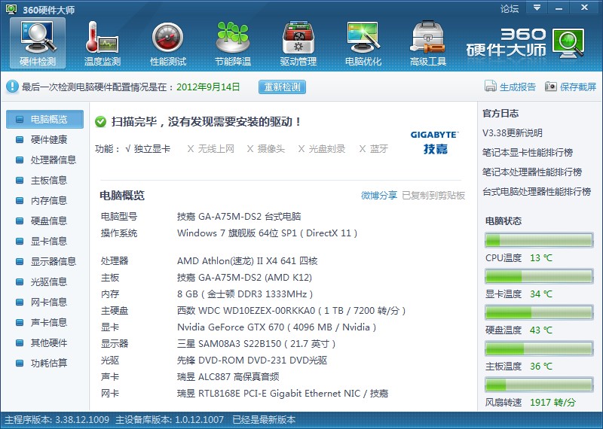This screenshot has height=429, width=603.
Task: Click the 生成报告 generate report link
Action: coord(518,87)
